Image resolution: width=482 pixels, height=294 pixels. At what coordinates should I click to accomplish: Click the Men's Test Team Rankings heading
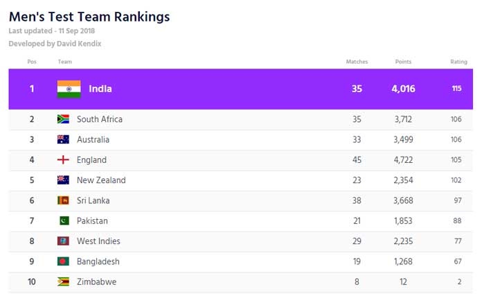89,17
